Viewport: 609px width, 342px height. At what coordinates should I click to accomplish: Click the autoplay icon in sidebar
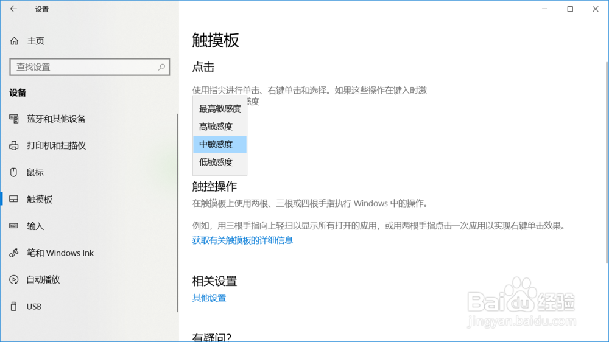tap(14, 279)
